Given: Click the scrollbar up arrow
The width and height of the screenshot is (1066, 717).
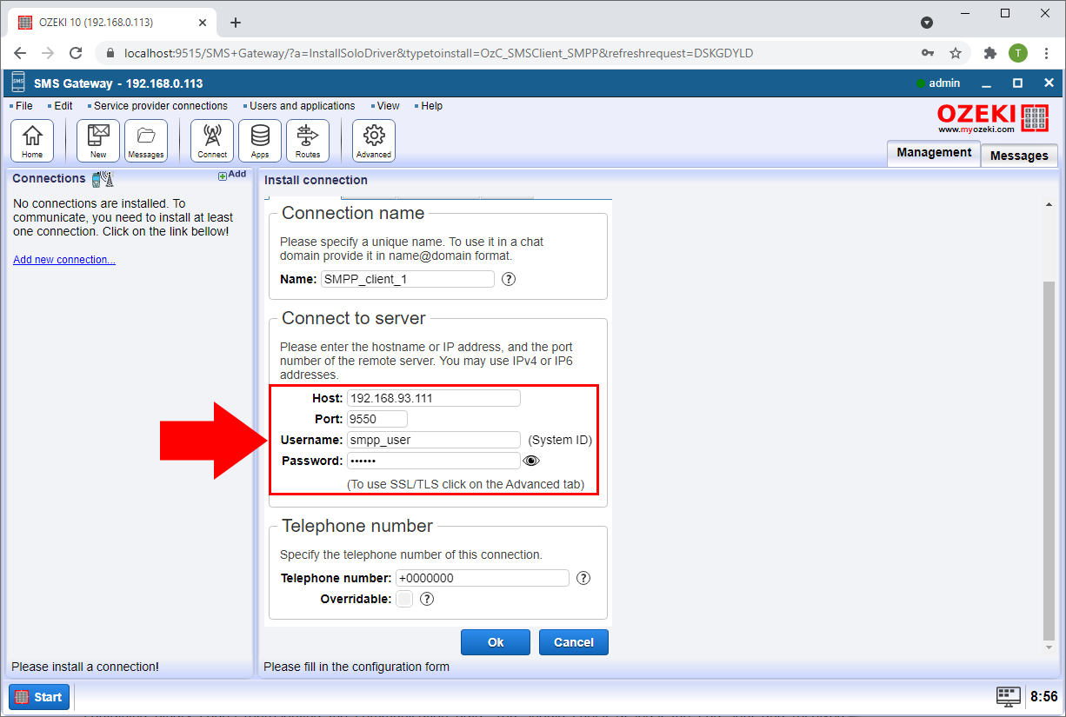Looking at the screenshot, I should (x=1049, y=203).
